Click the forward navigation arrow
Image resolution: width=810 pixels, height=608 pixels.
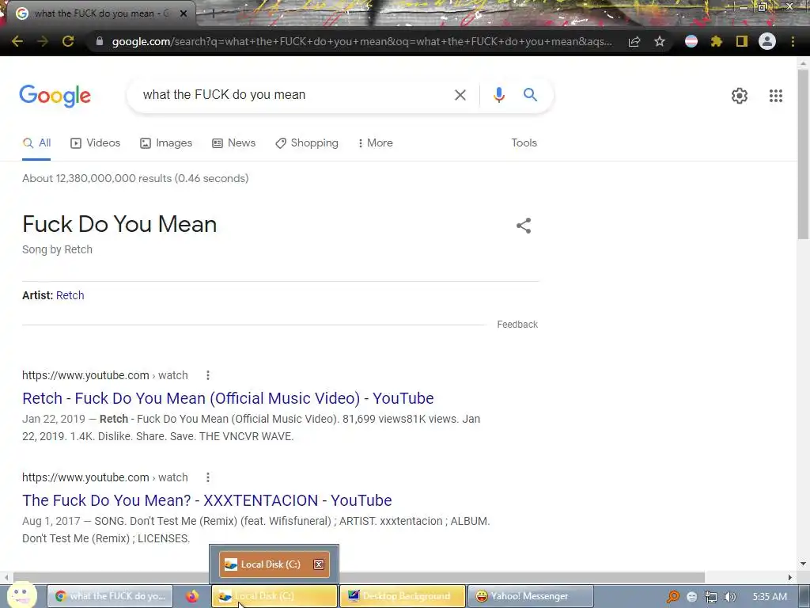(x=43, y=41)
